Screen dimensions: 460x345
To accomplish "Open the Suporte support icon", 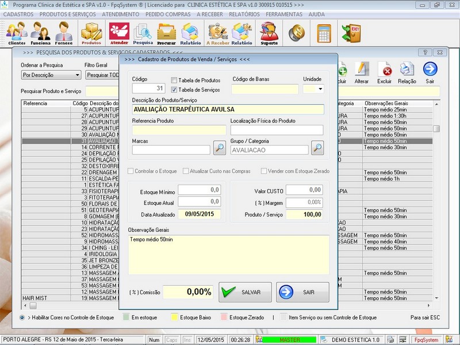I will 269,33.
